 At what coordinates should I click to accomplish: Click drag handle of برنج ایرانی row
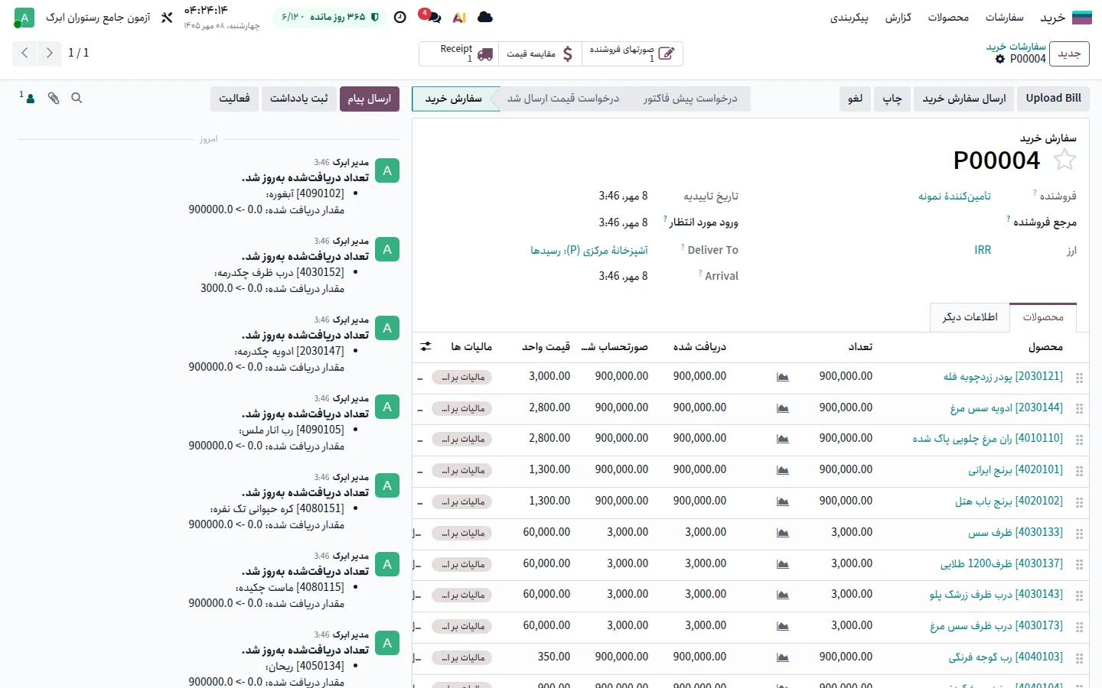coord(1080,471)
